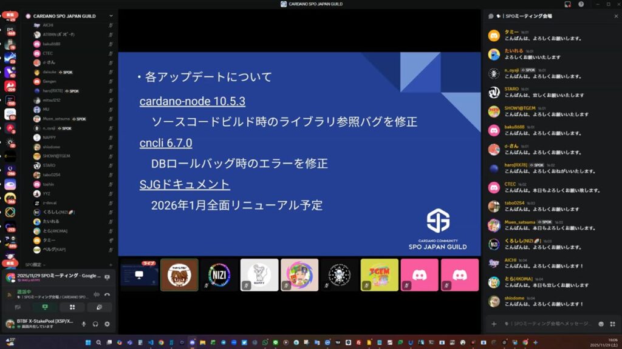The height and width of the screenshot is (349, 622).
Task: Disconnect from the voice call
Action: (x=108, y=294)
